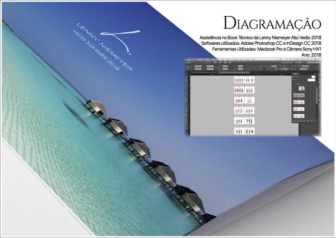Click the create new page icon in Pages panel
336x238 pixels.
311,121
